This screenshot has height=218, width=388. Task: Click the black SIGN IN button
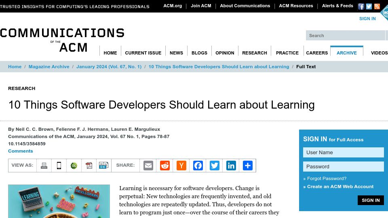371,200
